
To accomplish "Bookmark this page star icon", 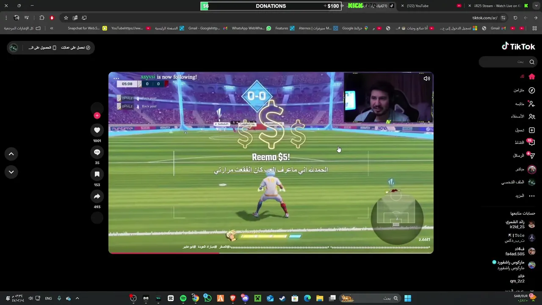I will click(x=66, y=18).
